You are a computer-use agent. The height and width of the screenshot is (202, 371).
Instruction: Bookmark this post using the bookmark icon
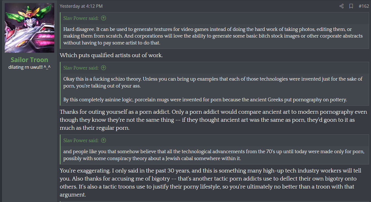351,6
